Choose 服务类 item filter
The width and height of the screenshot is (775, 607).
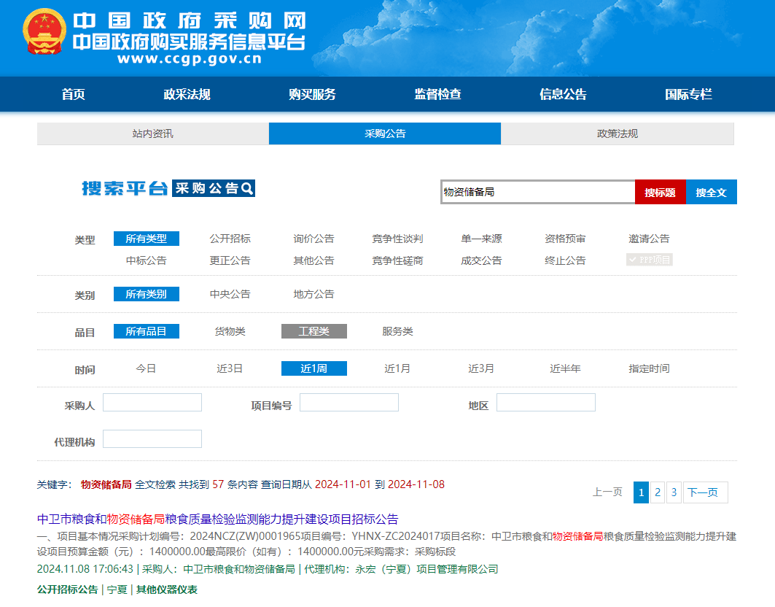[x=397, y=331]
